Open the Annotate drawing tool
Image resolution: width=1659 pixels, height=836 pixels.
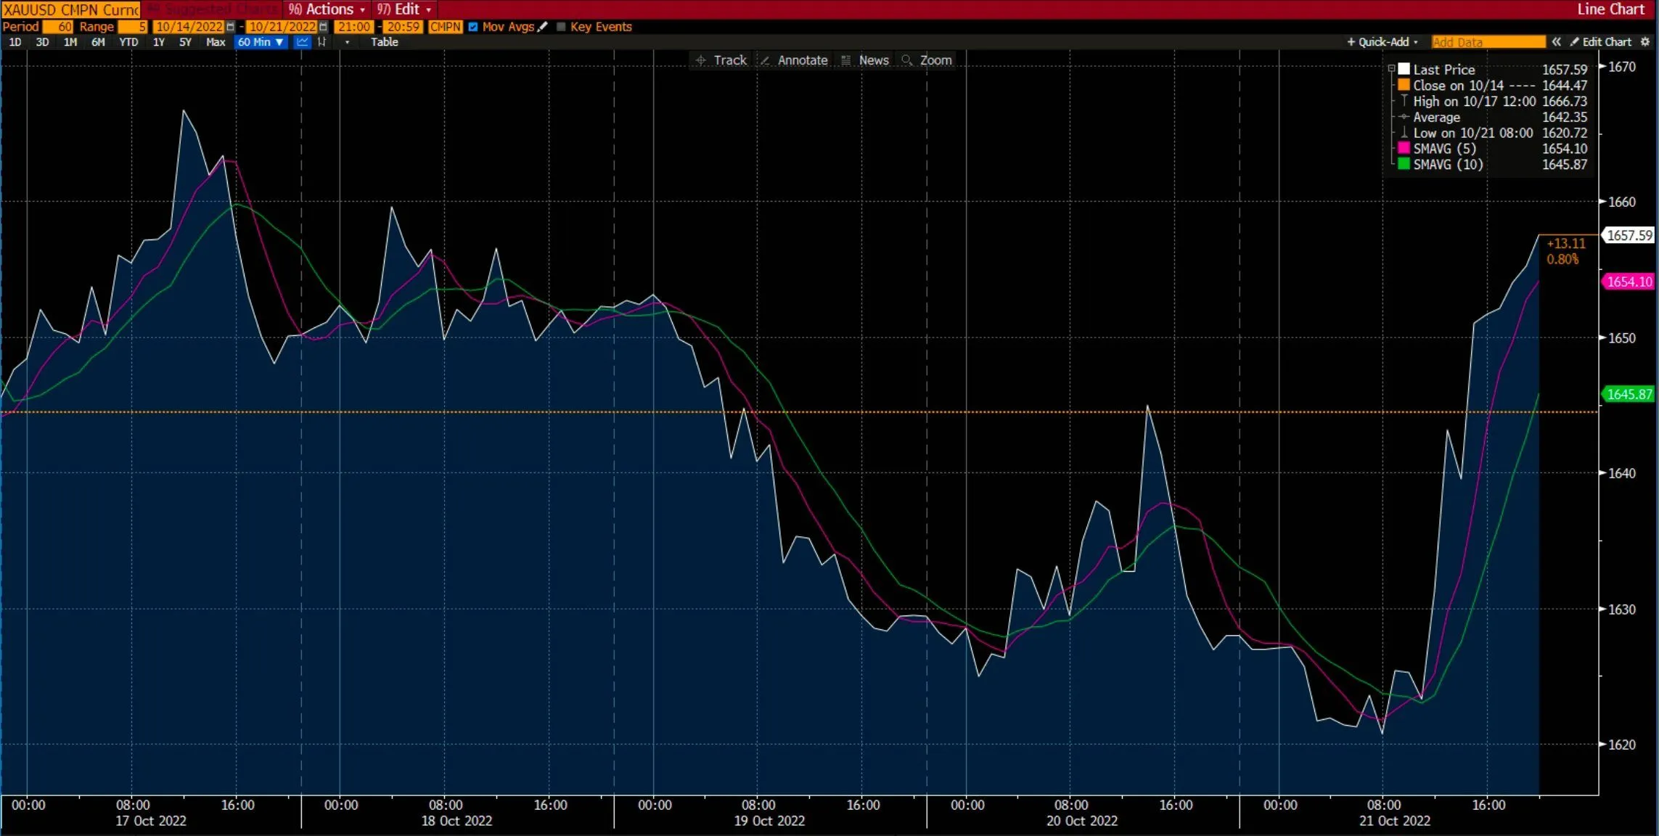click(x=794, y=60)
